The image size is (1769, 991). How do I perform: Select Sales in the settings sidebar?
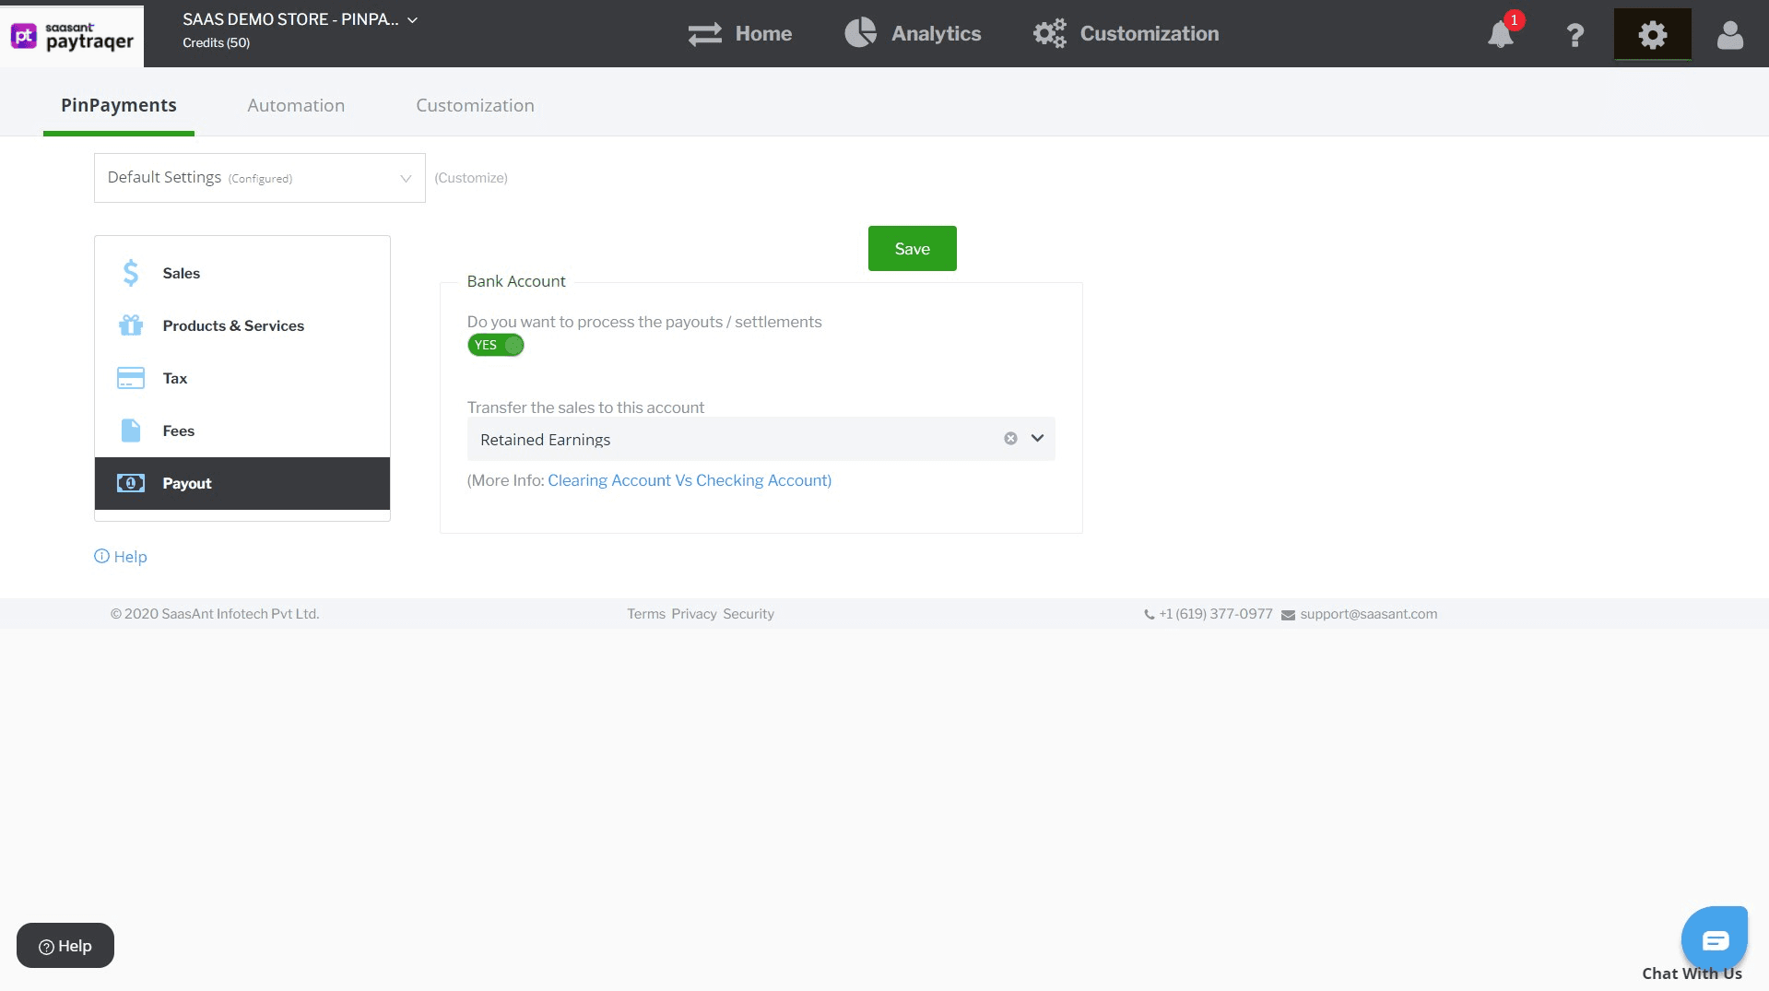(x=242, y=273)
